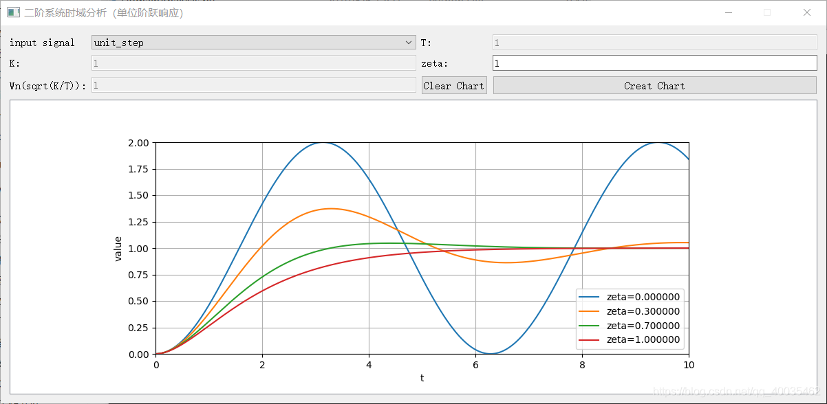Click y-axis tick label 1.50
Screen dimensions: 827x404
click(x=140, y=196)
